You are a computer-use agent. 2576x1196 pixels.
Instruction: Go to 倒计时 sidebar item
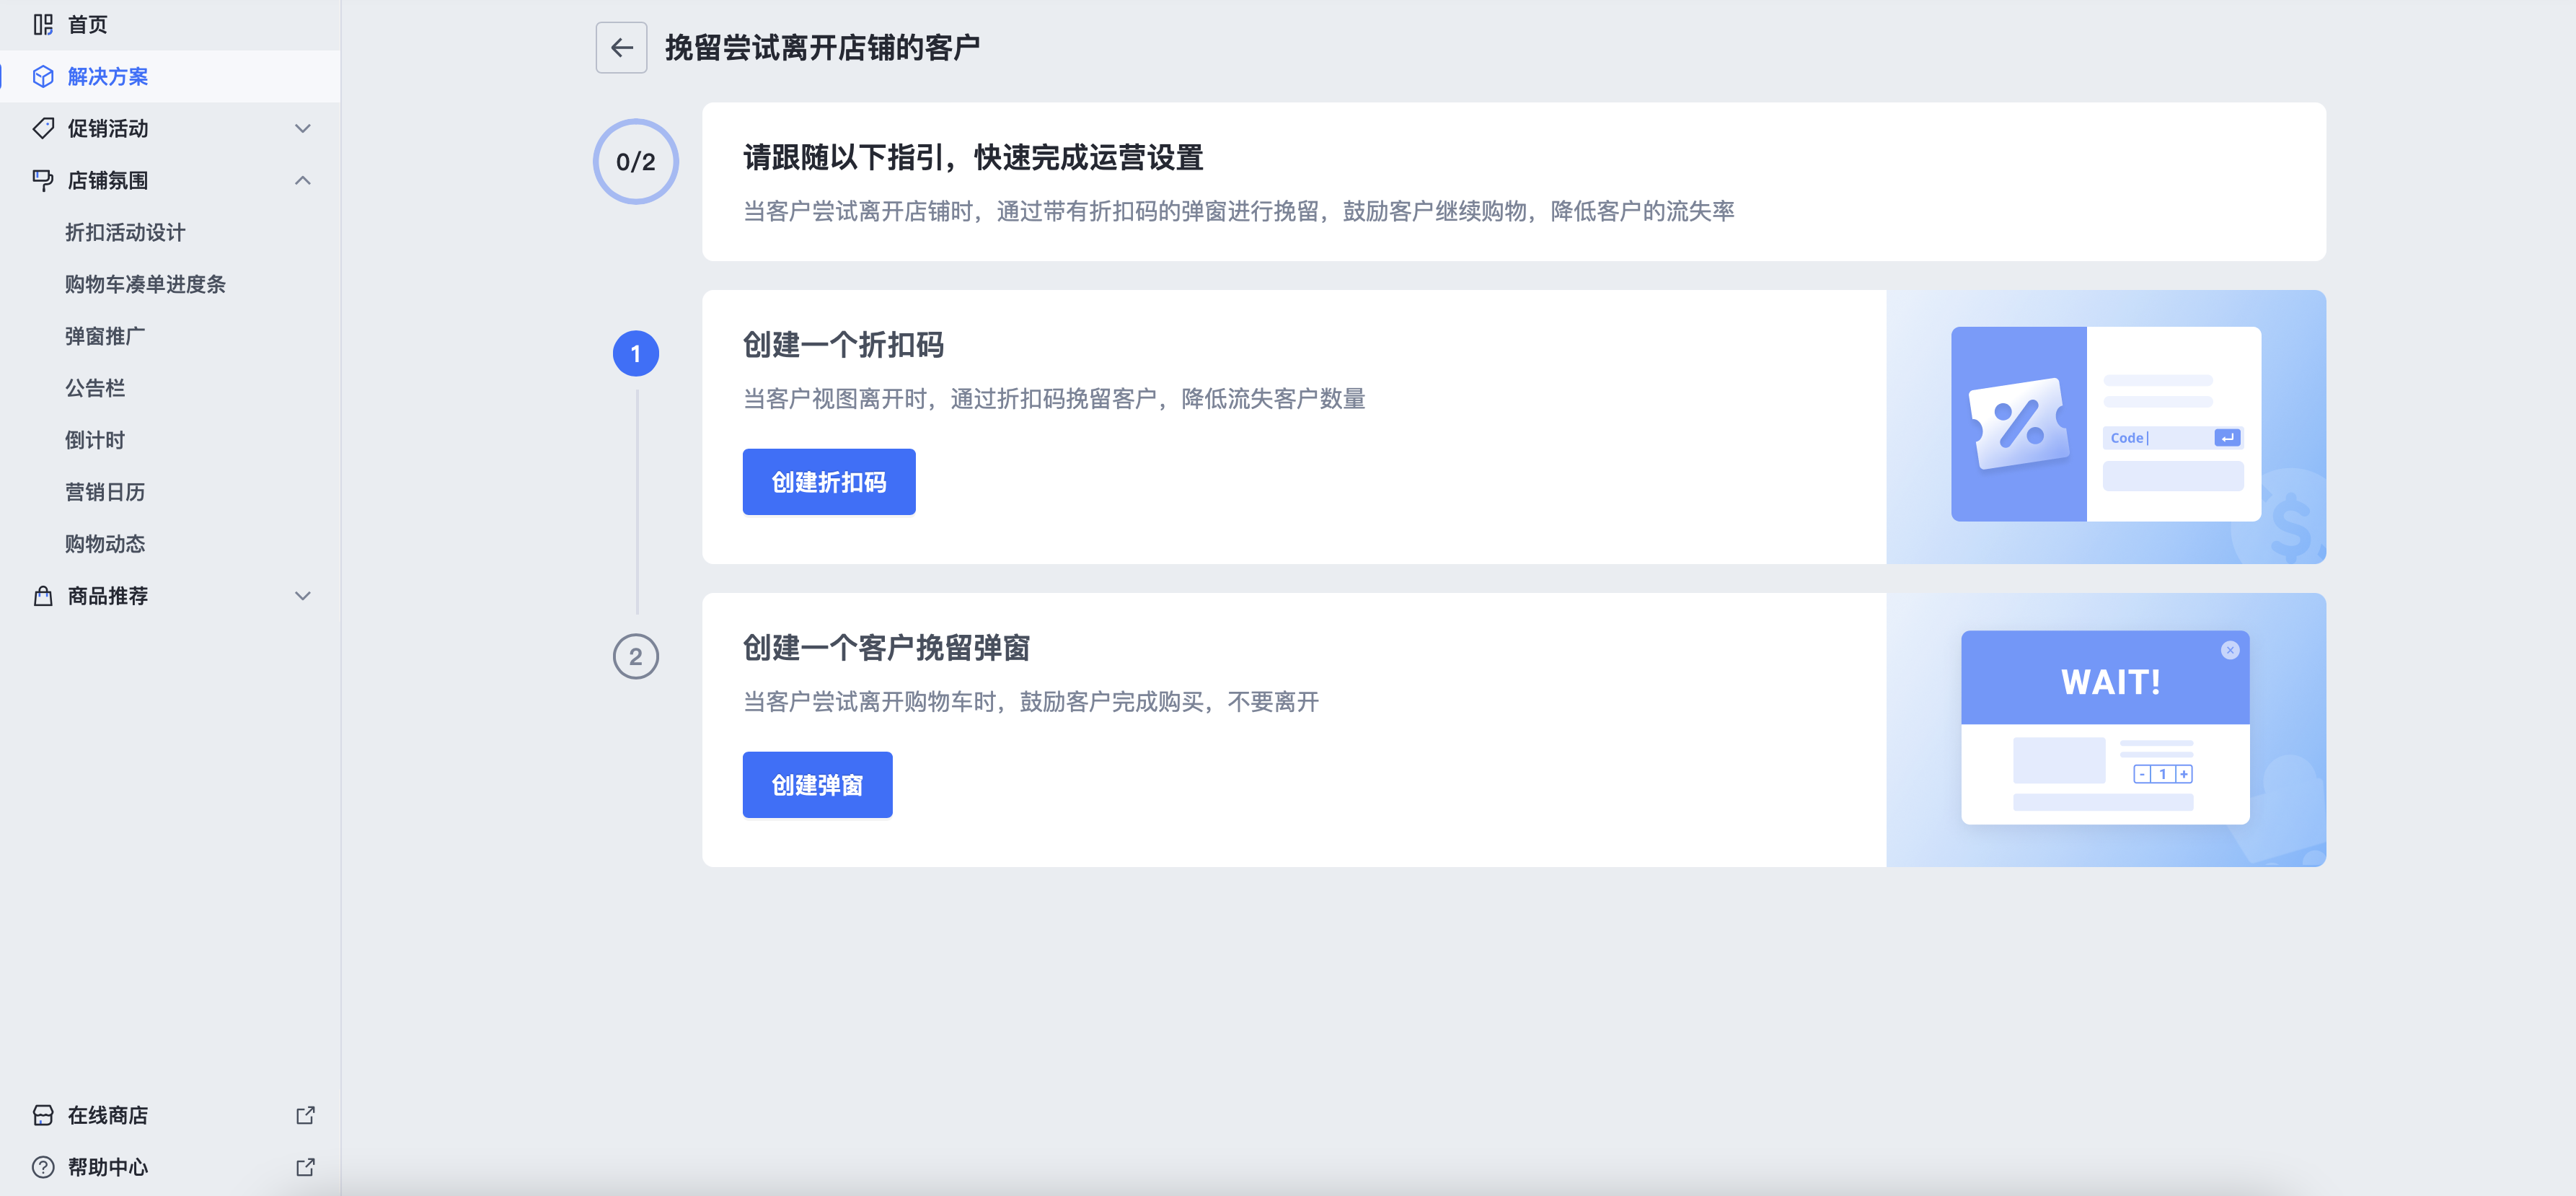[x=95, y=441]
